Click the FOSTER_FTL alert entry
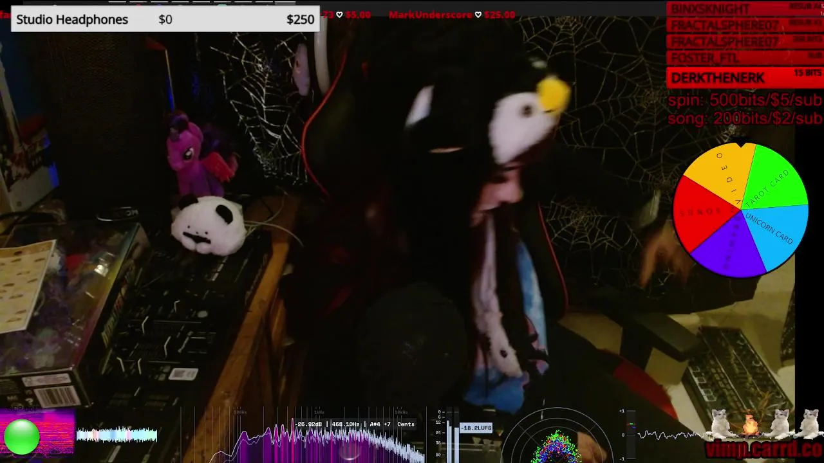Viewport: 824px width, 463px height. click(745, 58)
